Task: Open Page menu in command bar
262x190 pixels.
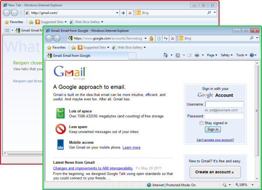Action: click(x=212, y=55)
